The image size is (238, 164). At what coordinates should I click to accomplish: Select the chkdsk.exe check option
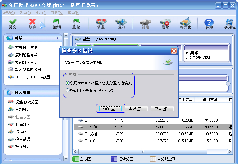coord(67,83)
